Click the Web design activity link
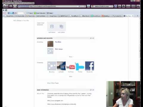This screenshot has width=143, height=107. [59, 49]
